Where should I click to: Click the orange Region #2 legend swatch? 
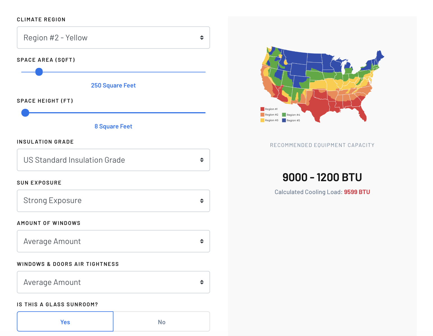(x=262, y=115)
